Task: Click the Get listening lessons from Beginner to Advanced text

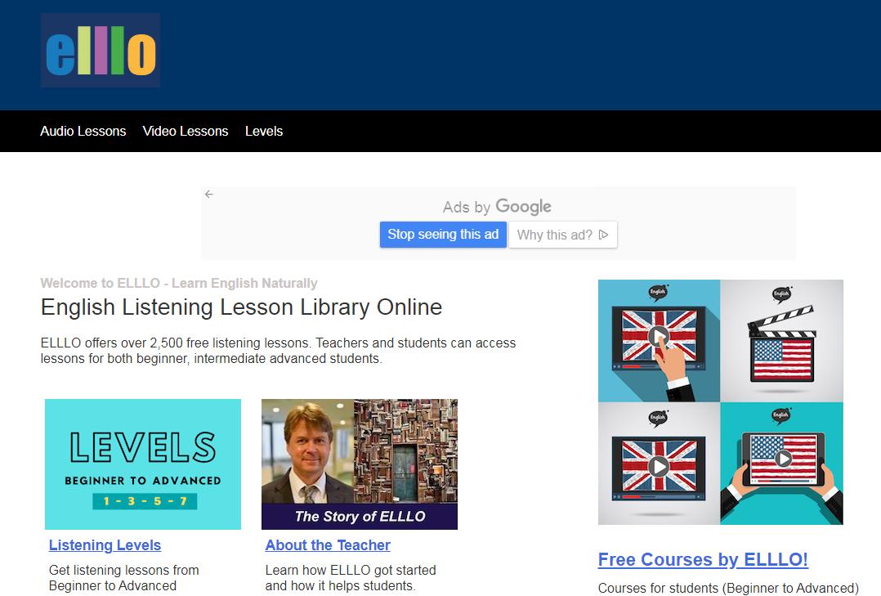Action: click(123, 578)
